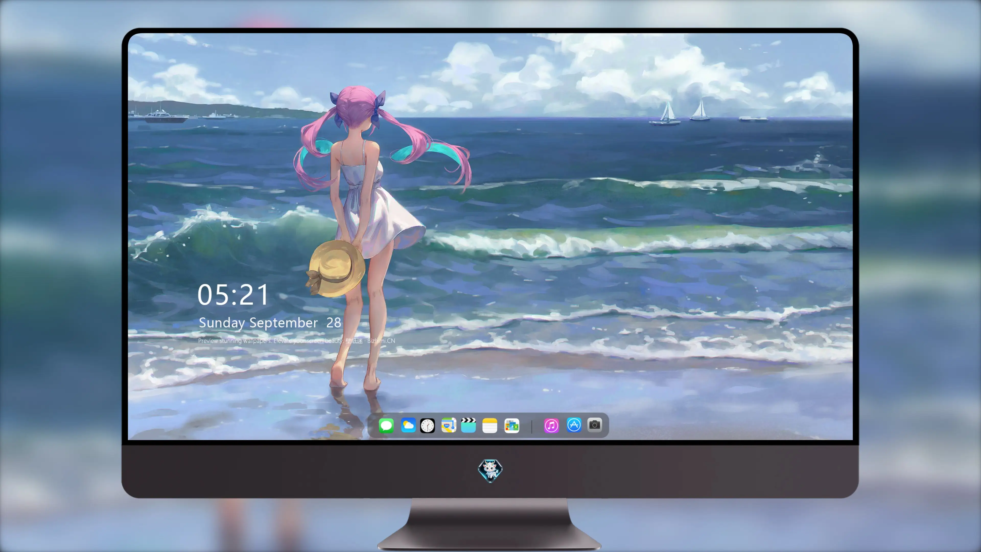Launch the Videos clapperboard app
The image size is (981, 552).
(x=469, y=425)
